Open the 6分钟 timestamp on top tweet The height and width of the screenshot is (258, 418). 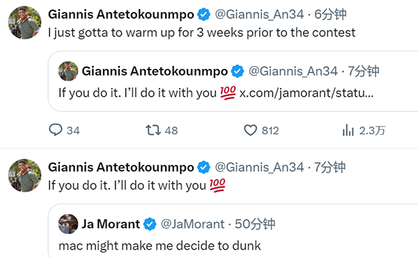click(x=330, y=15)
